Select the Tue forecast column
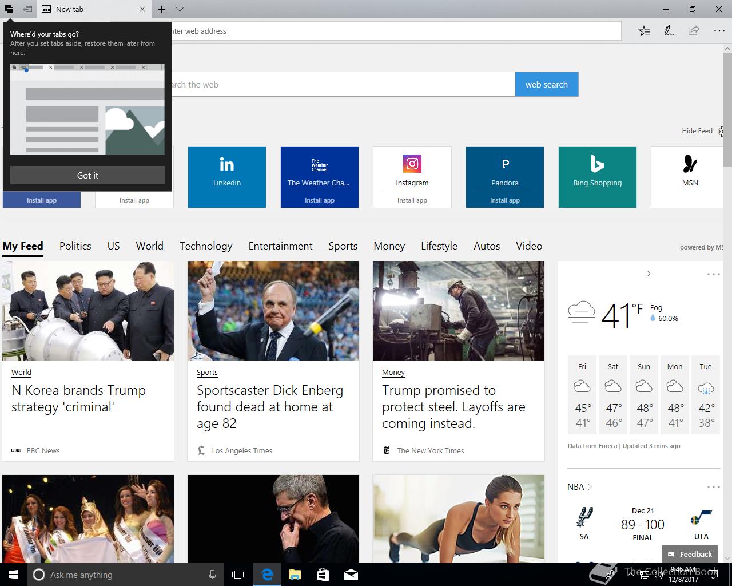 tap(706, 395)
